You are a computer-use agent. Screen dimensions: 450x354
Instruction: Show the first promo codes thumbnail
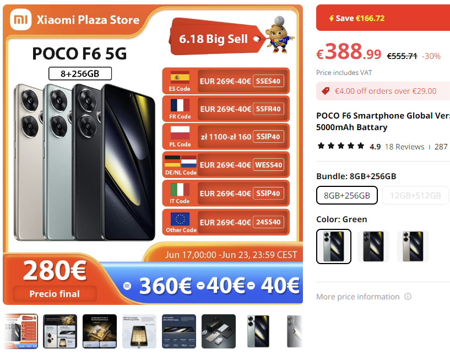click(20, 331)
